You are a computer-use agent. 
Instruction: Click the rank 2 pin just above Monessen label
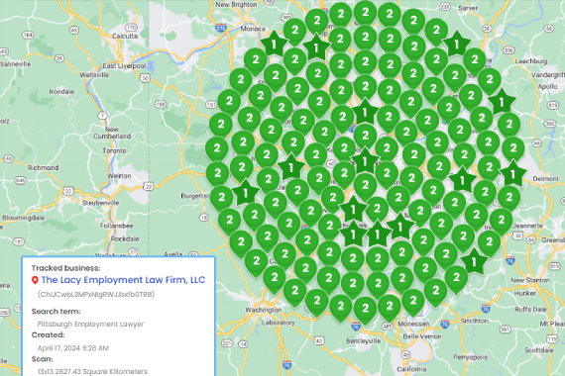[x=413, y=302]
